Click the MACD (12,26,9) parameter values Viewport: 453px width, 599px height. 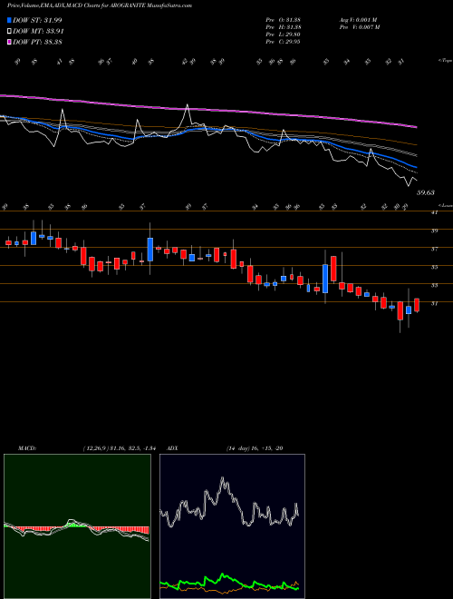point(119,448)
